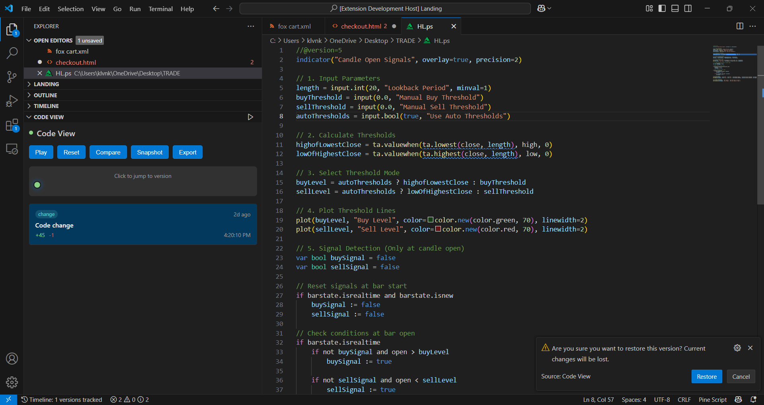Close the HL.ps editor tab
Viewport: 764px width, 405px height.
pyautogui.click(x=454, y=26)
